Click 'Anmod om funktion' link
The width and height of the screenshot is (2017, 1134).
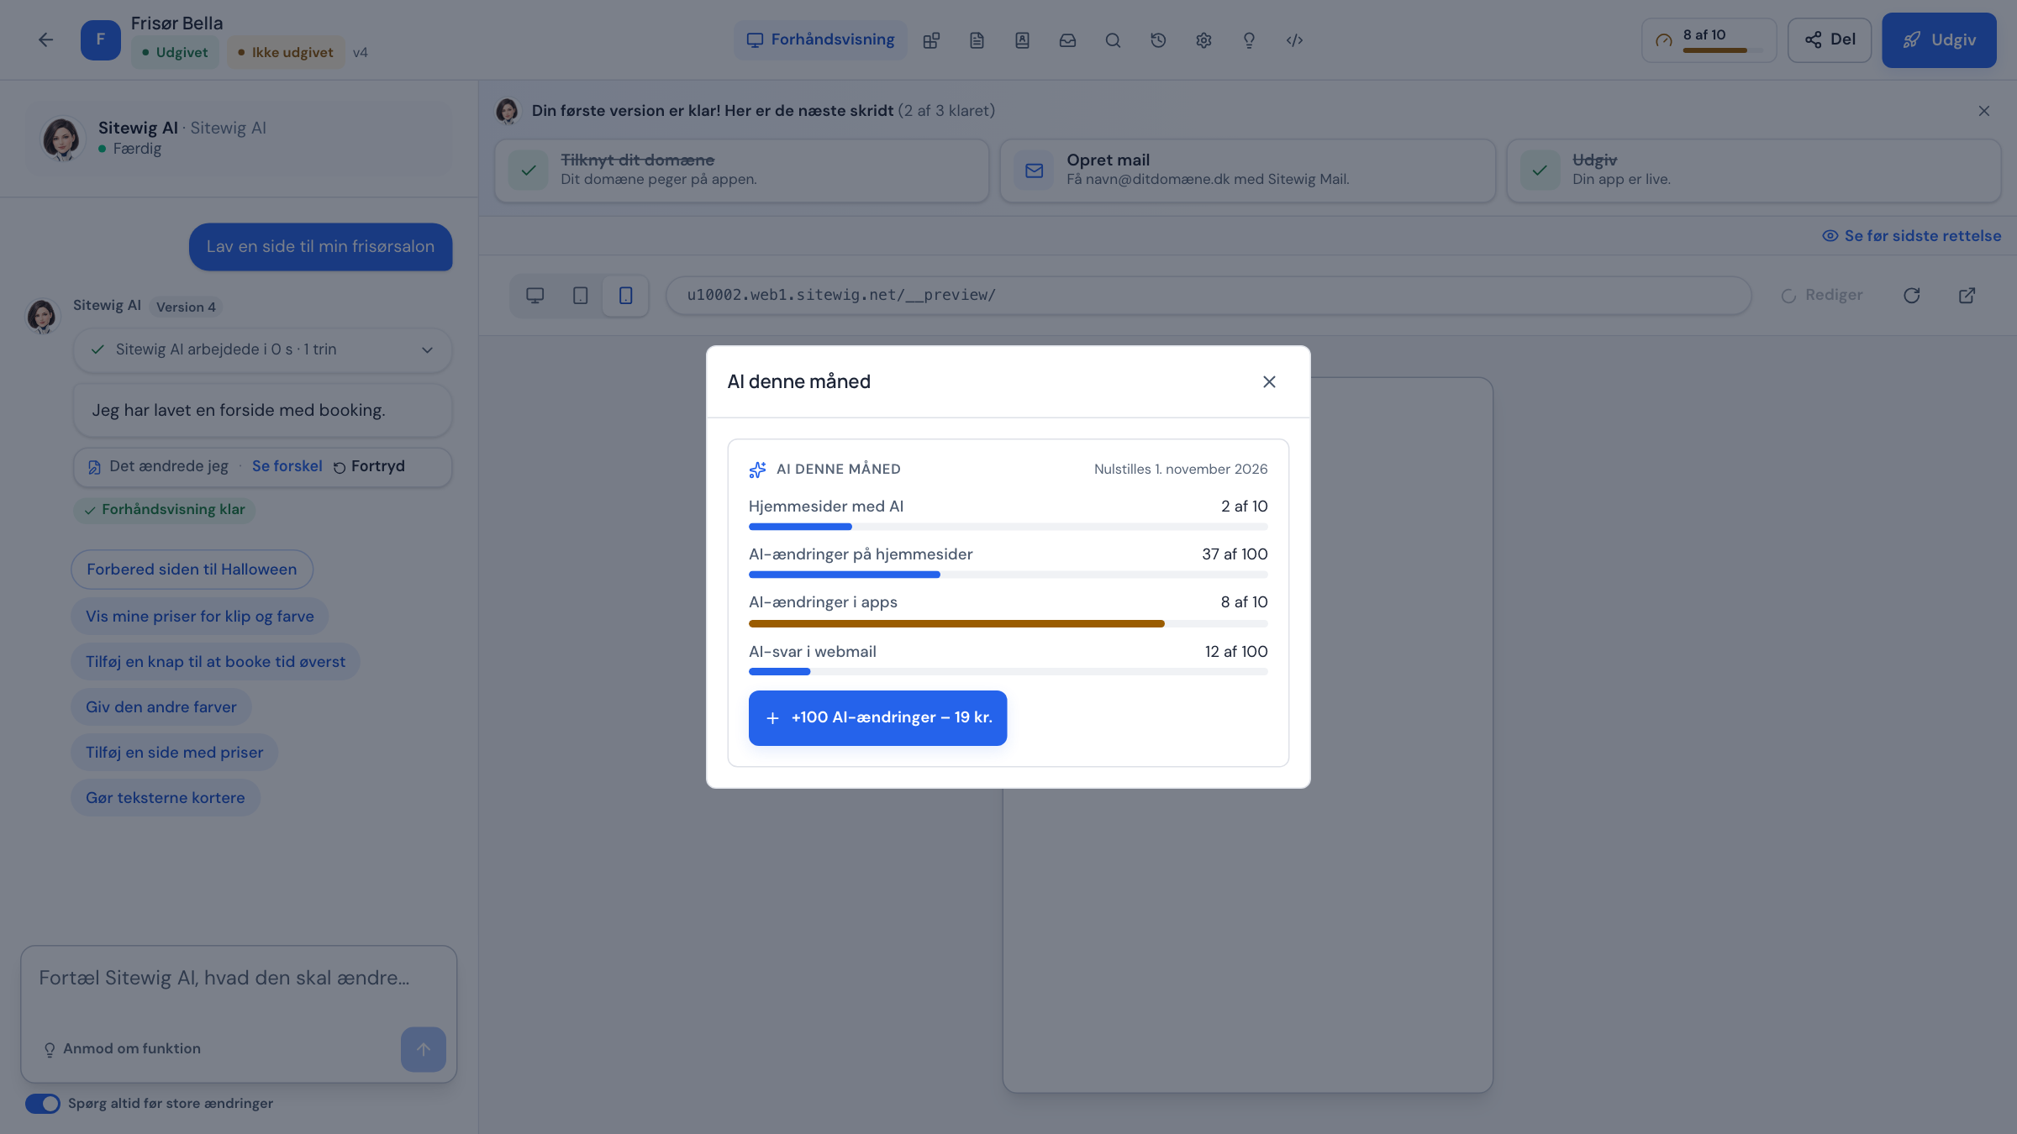click(x=122, y=1049)
